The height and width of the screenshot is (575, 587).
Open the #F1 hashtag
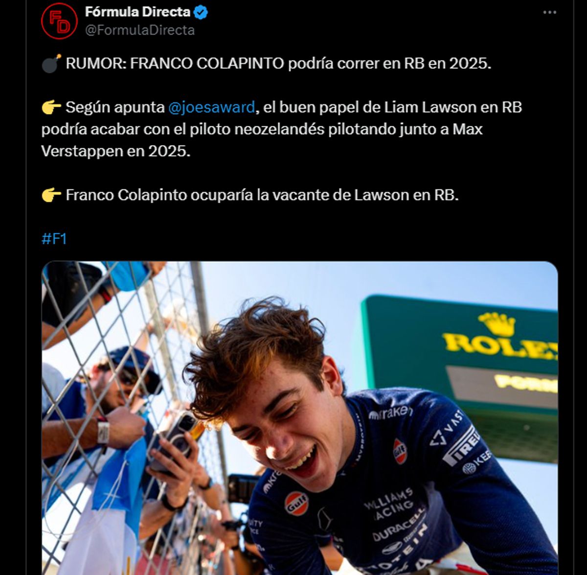point(54,239)
